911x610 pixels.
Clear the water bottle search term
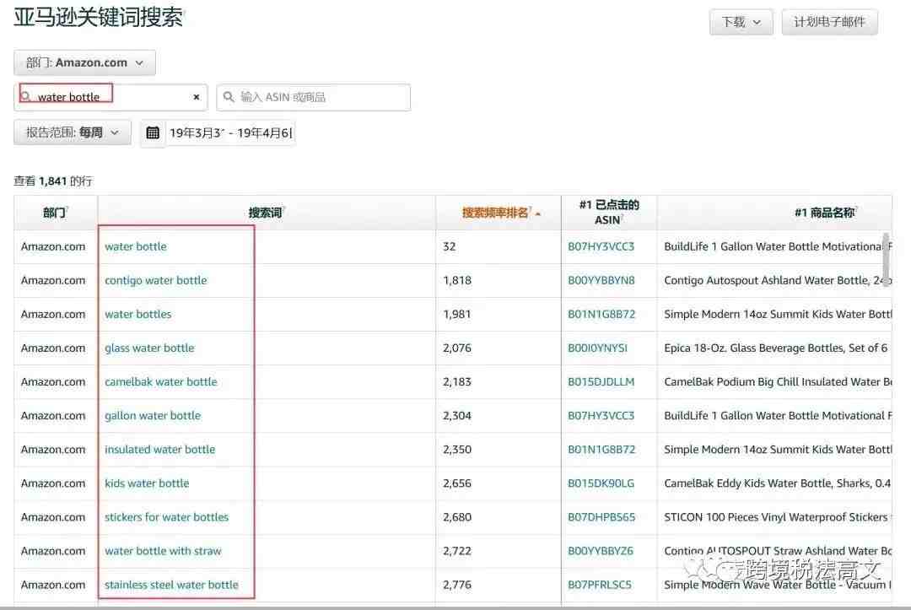coord(197,97)
